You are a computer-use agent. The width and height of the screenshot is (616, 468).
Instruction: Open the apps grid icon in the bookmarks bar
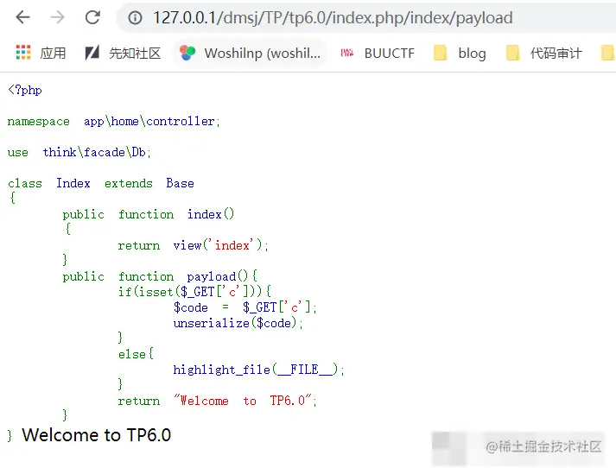point(23,52)
